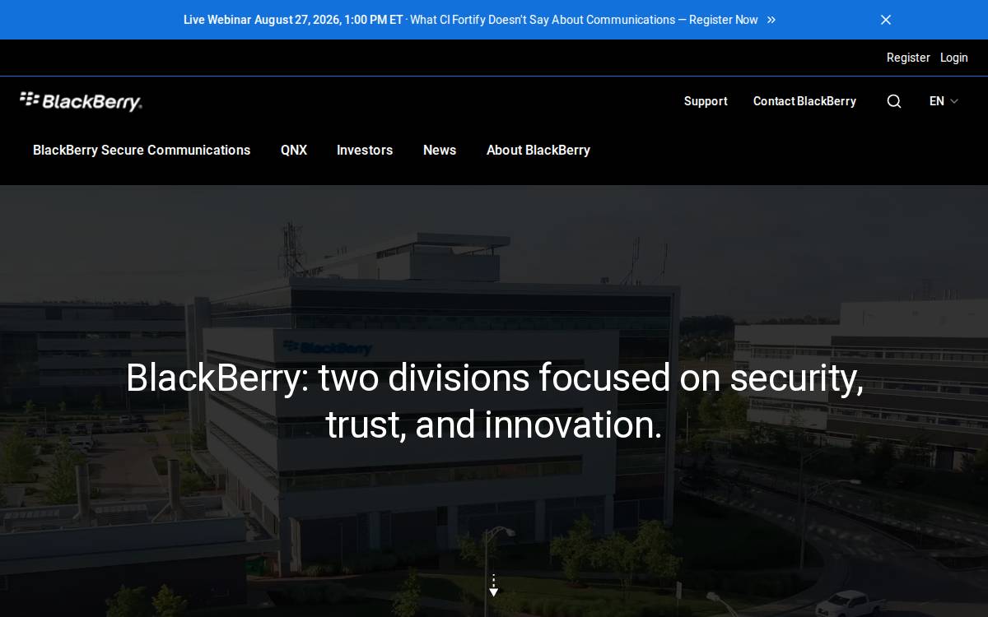Open the QNX menu
This screenshot has height=617, width=988.
(x=294, y=150)
